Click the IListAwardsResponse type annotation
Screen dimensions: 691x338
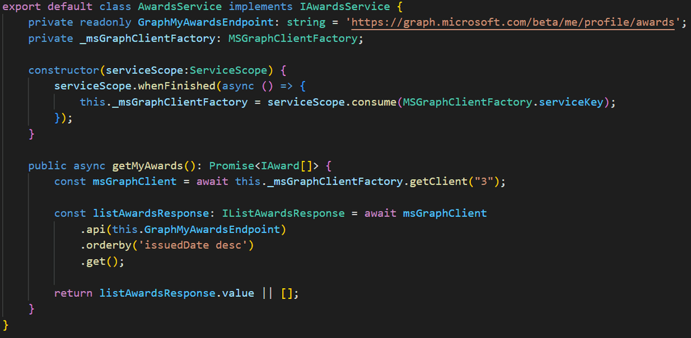285,213
